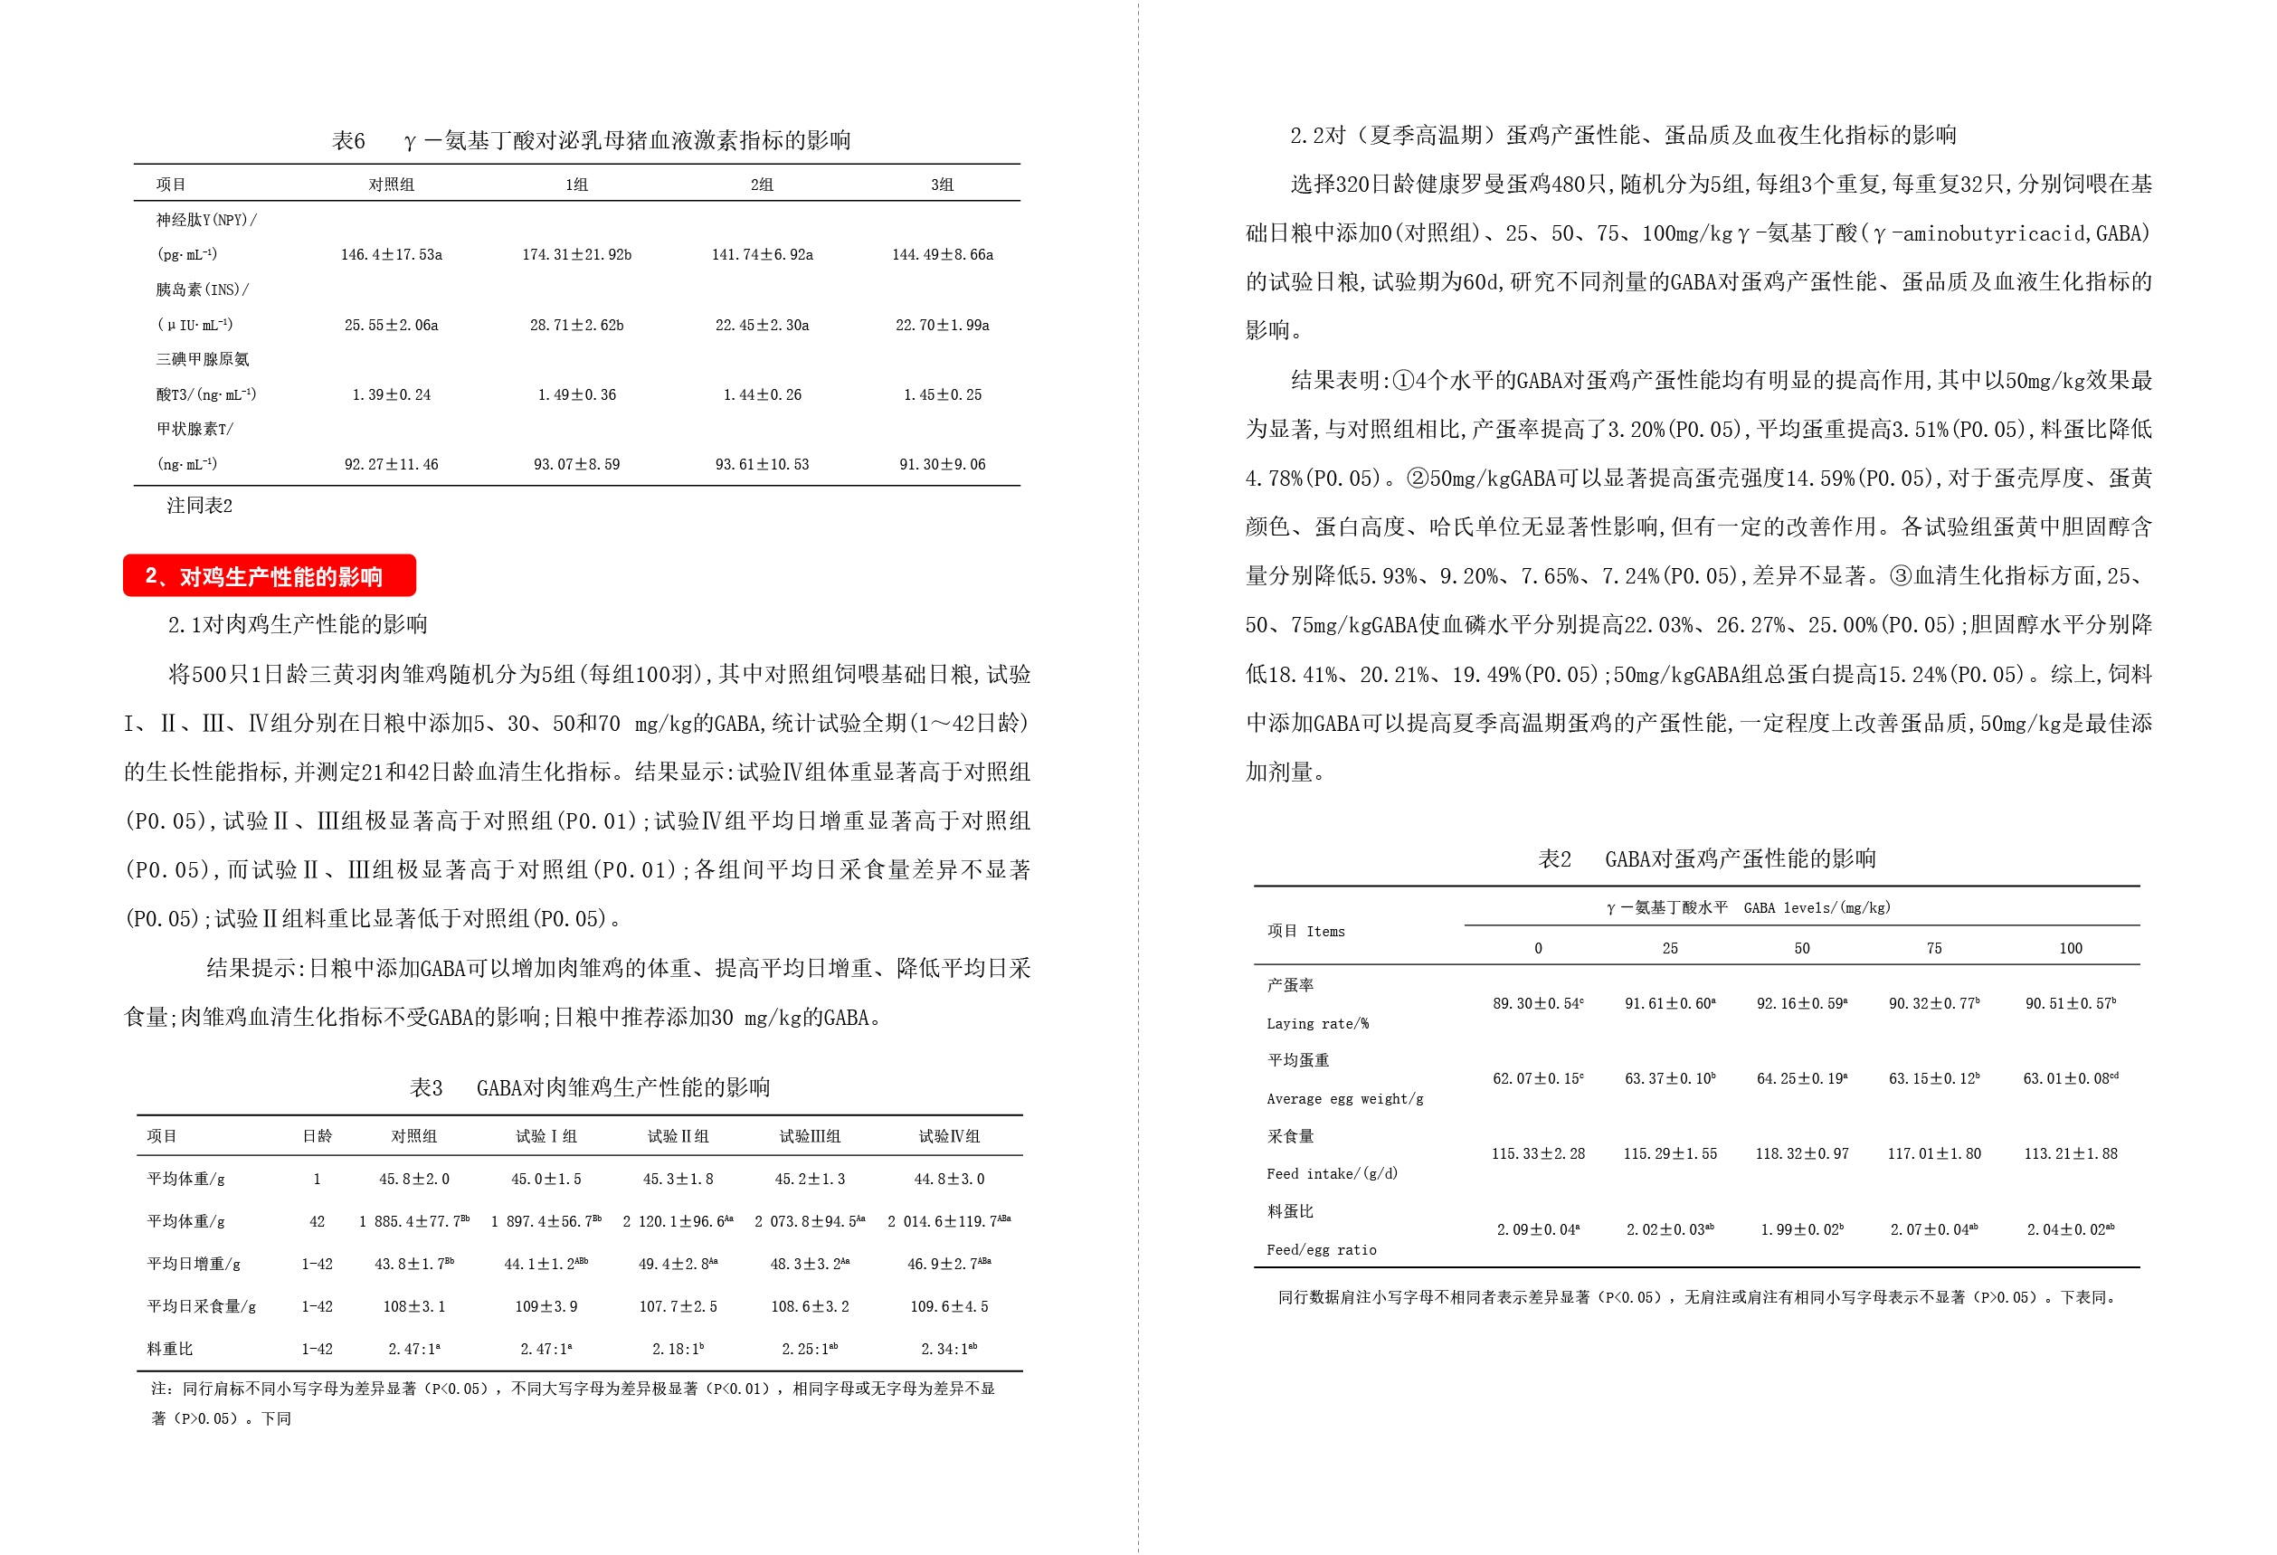This screenshot has height=1555, width=2277.
Task: Click the '注同表2' note below Table 6
Action: [199, 506]
